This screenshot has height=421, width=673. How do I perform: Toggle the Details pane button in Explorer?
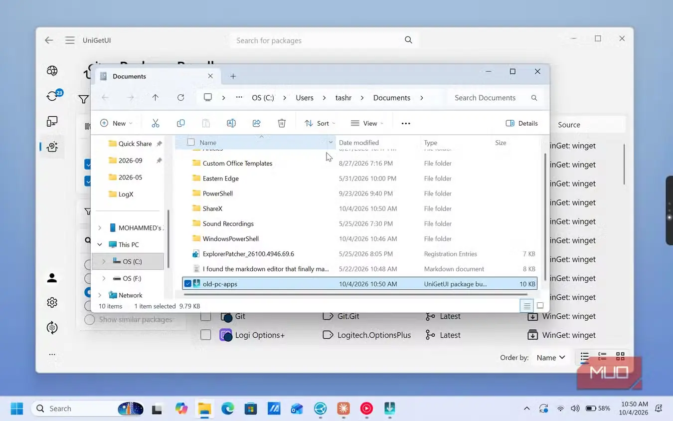(522, 123)
